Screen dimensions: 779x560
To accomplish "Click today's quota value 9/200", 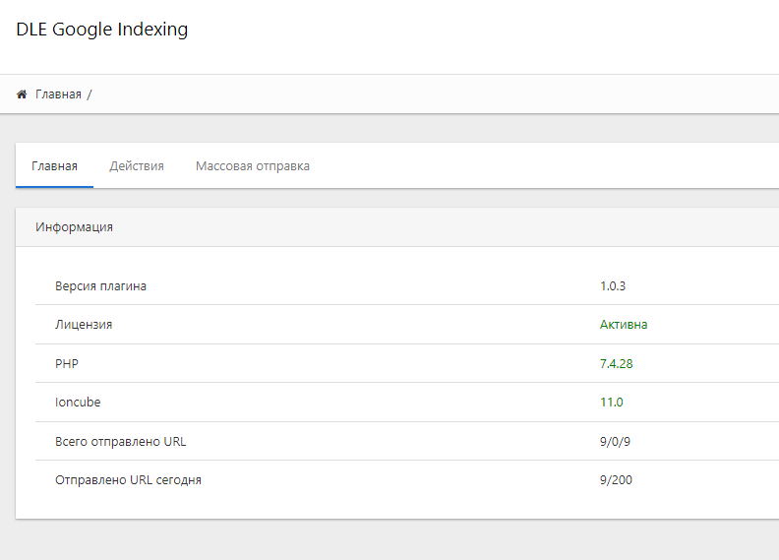I will point(616,480).
